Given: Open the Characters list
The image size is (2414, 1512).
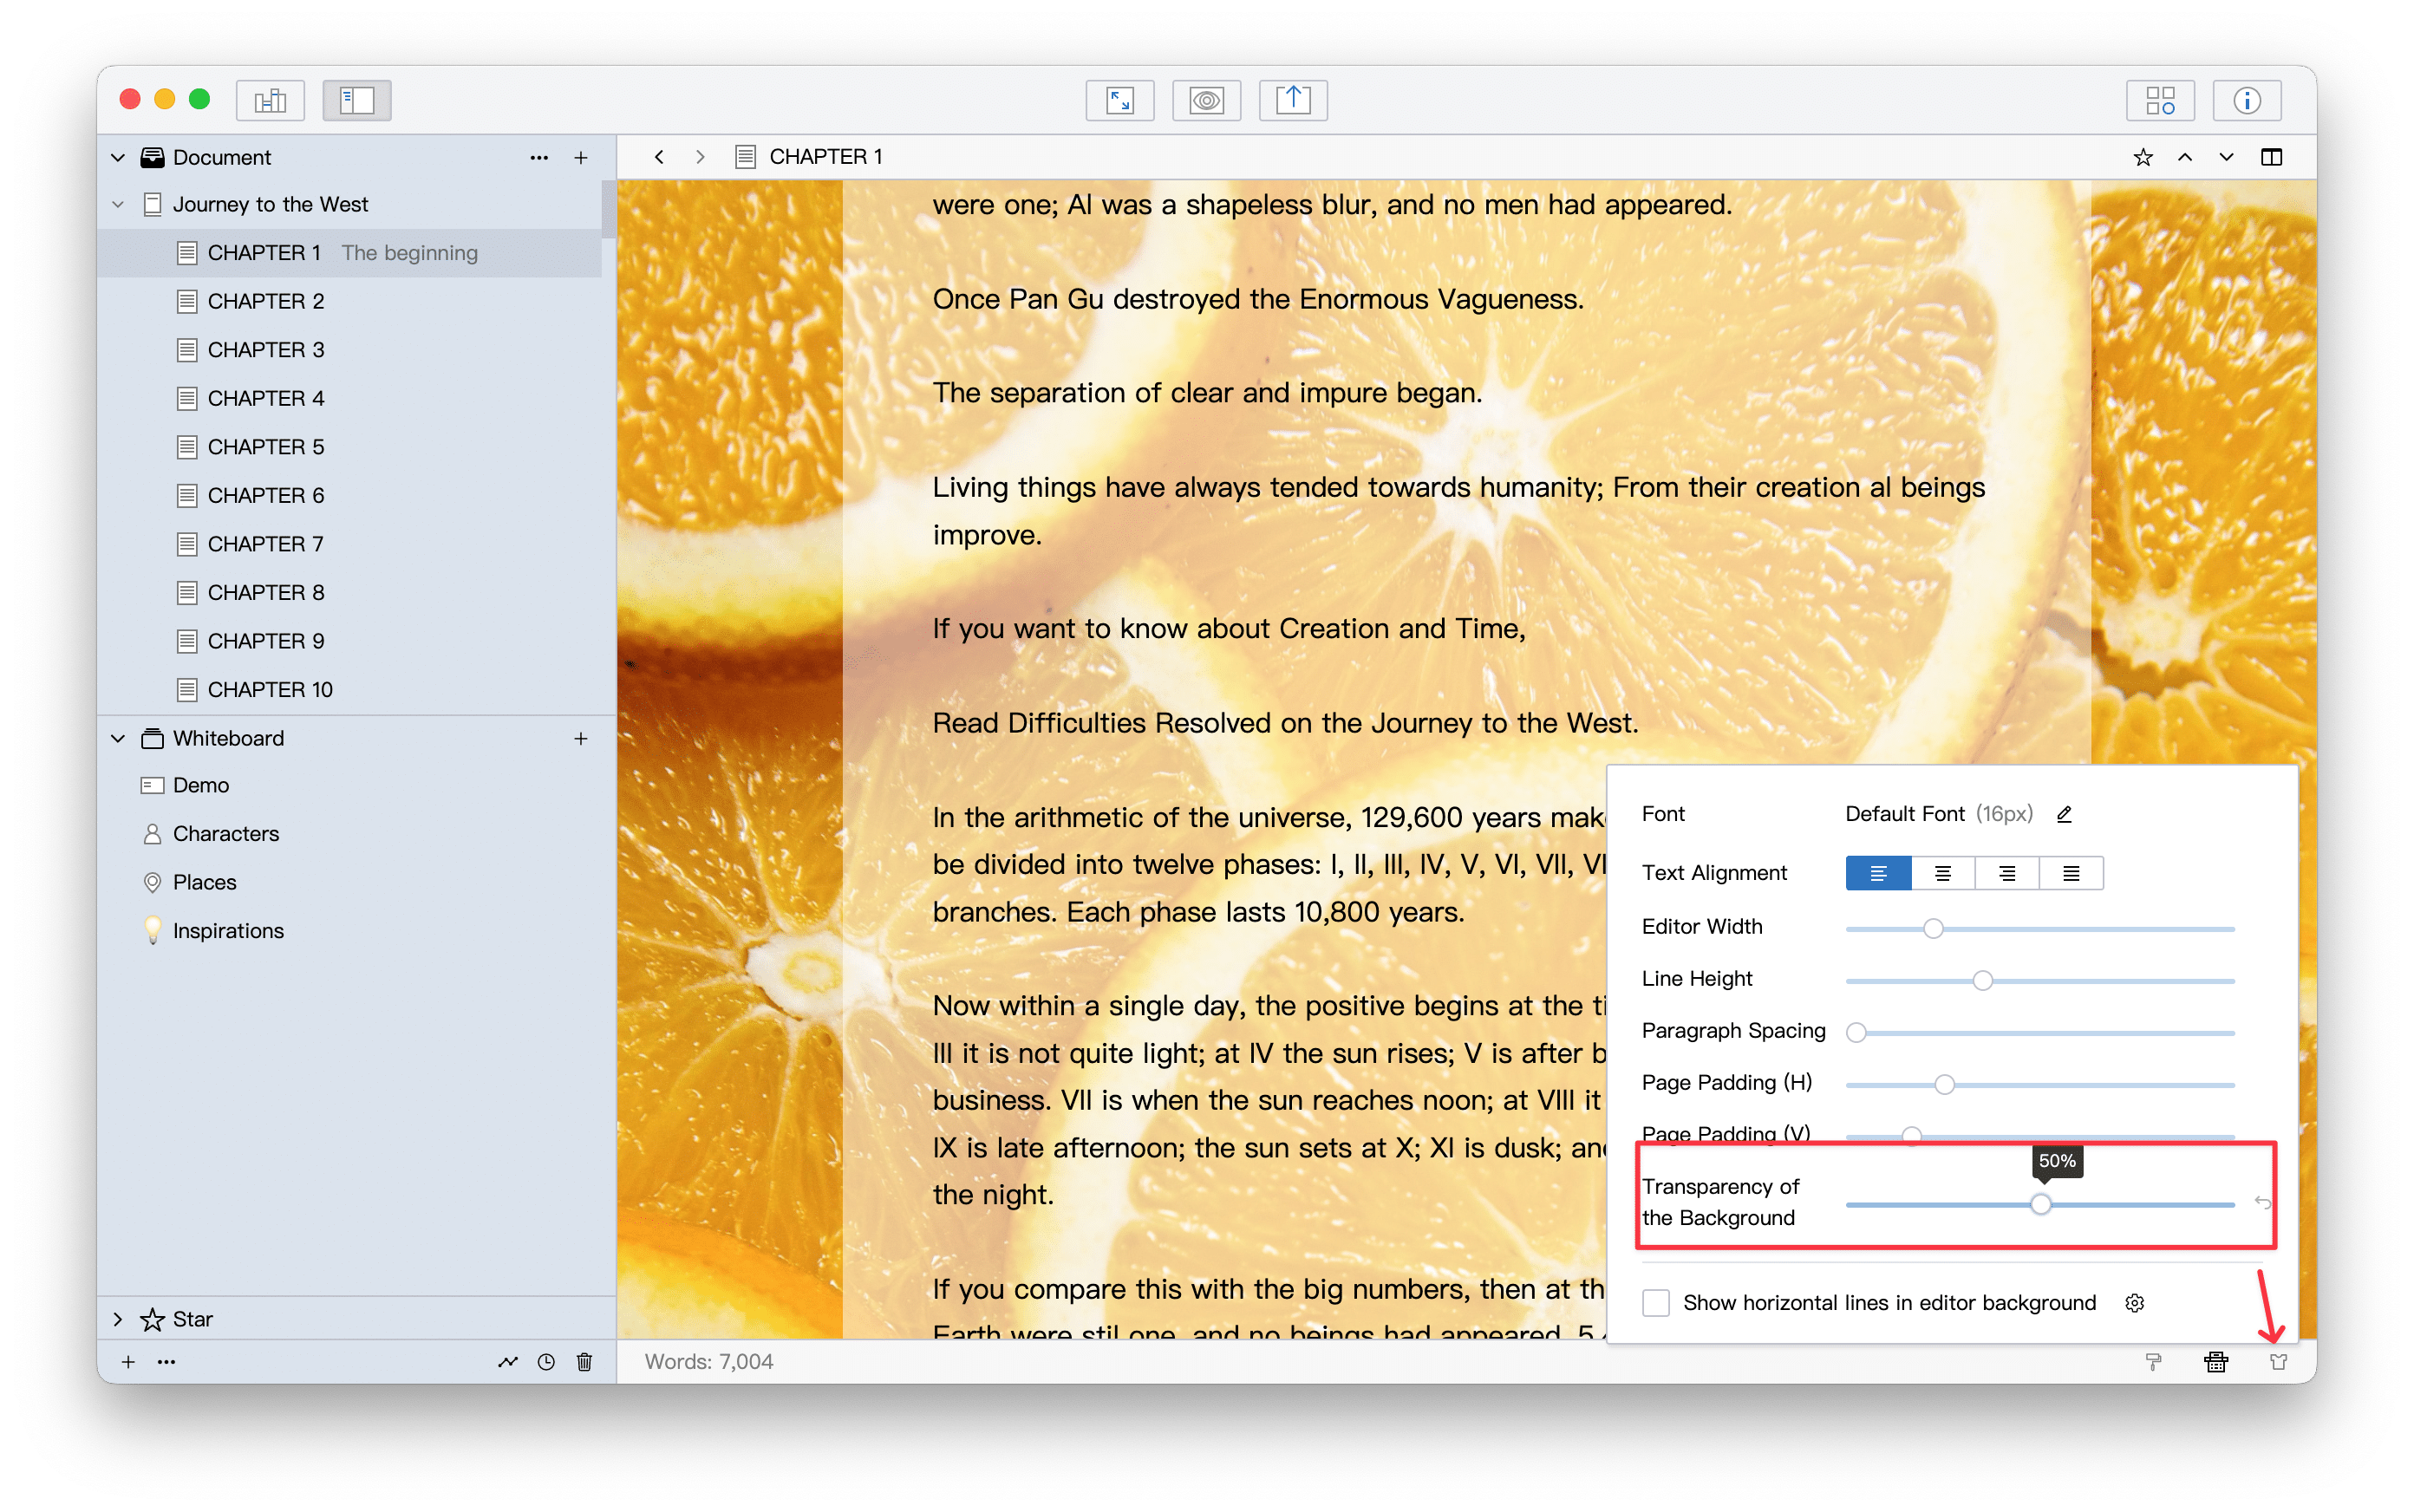Looking at the screenshot, I should point(356,834).
